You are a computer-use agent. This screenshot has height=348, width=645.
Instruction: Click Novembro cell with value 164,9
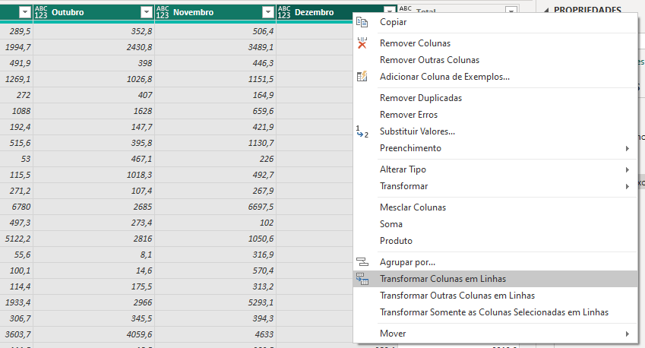coord(215,95)
